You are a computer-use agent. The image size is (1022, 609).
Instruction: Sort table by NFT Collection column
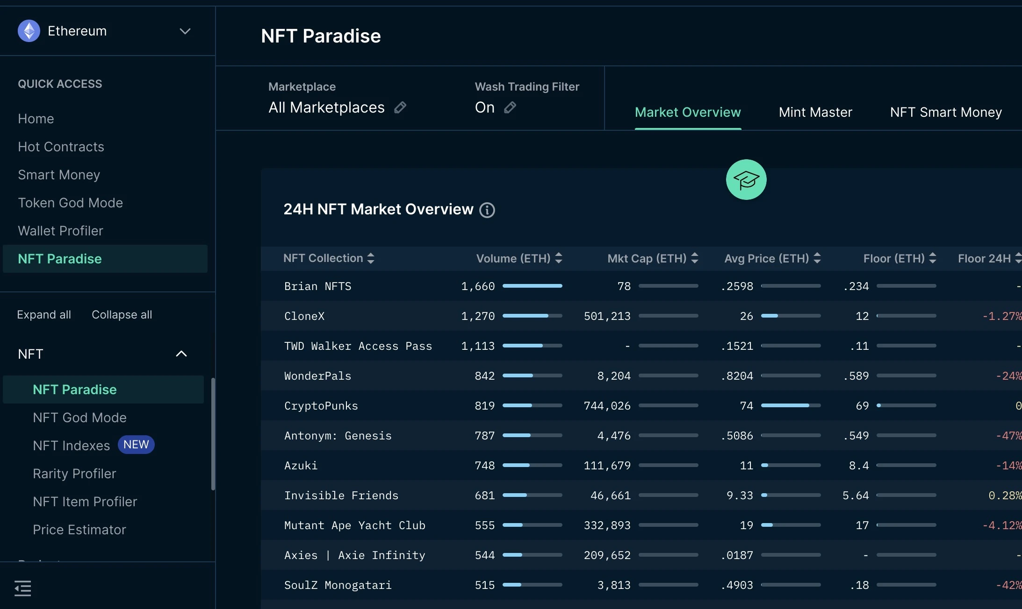tap(371, 258)
